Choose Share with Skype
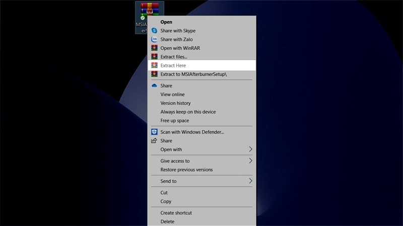Viewport: 403px width, 226px height. pyautogui.click(x=202, y=31)
